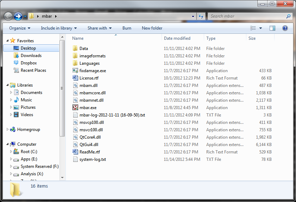Viewport: 296px width, 202px height.
Task: Click in the Search mbar field
Action: click(x=246, y=16)
